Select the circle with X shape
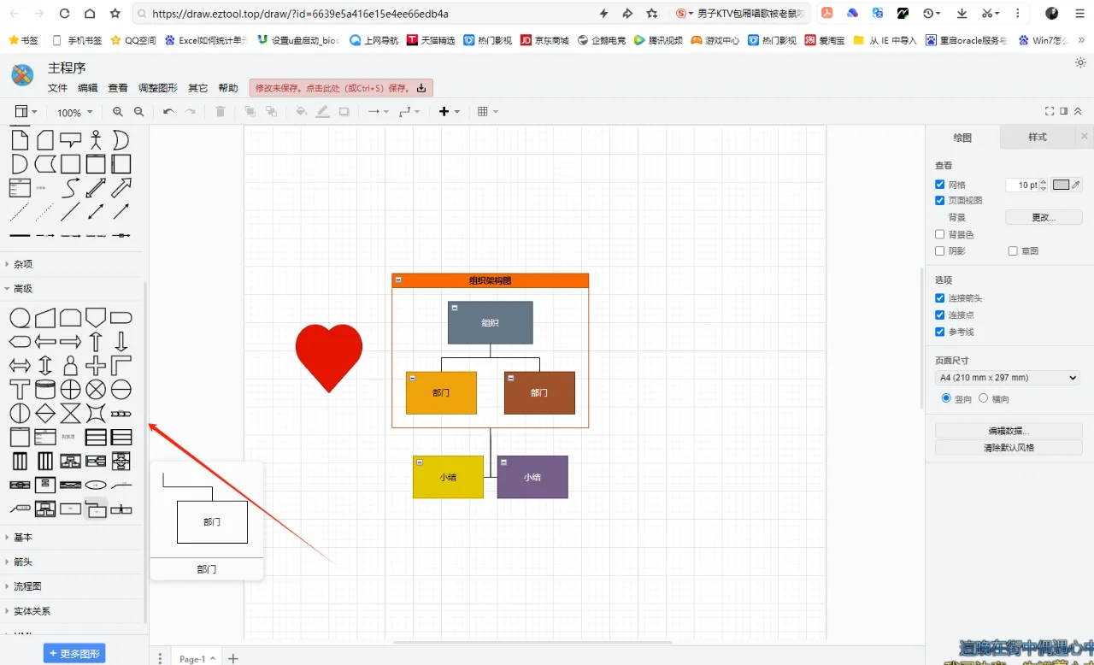1094x665 pixels. point(96,390)
